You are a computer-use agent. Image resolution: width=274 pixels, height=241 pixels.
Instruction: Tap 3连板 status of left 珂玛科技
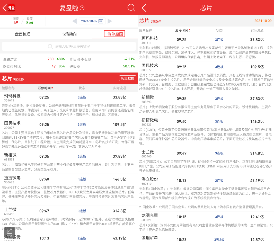pyautogui.click(x=82, y=97)
